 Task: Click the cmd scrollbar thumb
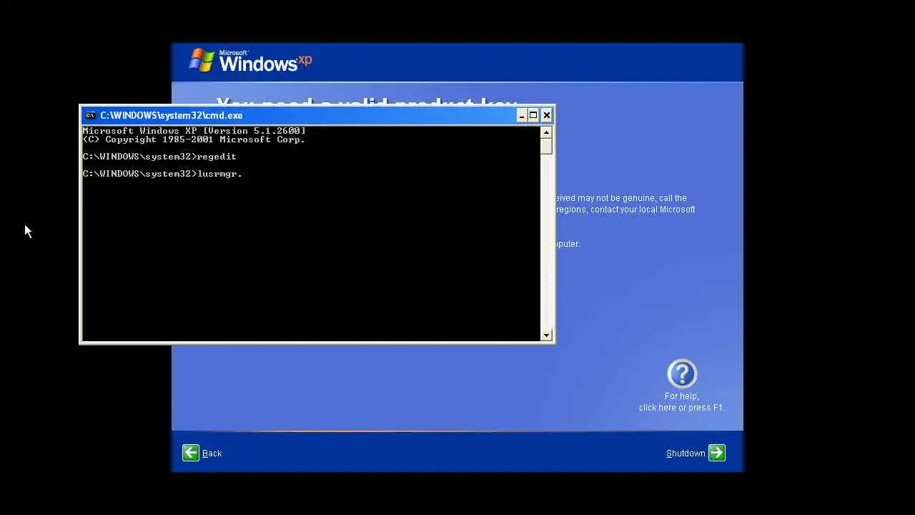[547, 146]
